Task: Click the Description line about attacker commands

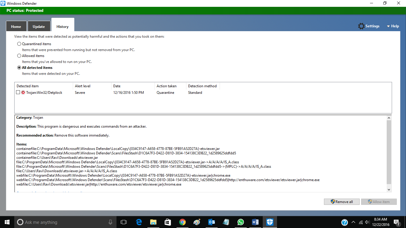Action: (x=81, y=126)
